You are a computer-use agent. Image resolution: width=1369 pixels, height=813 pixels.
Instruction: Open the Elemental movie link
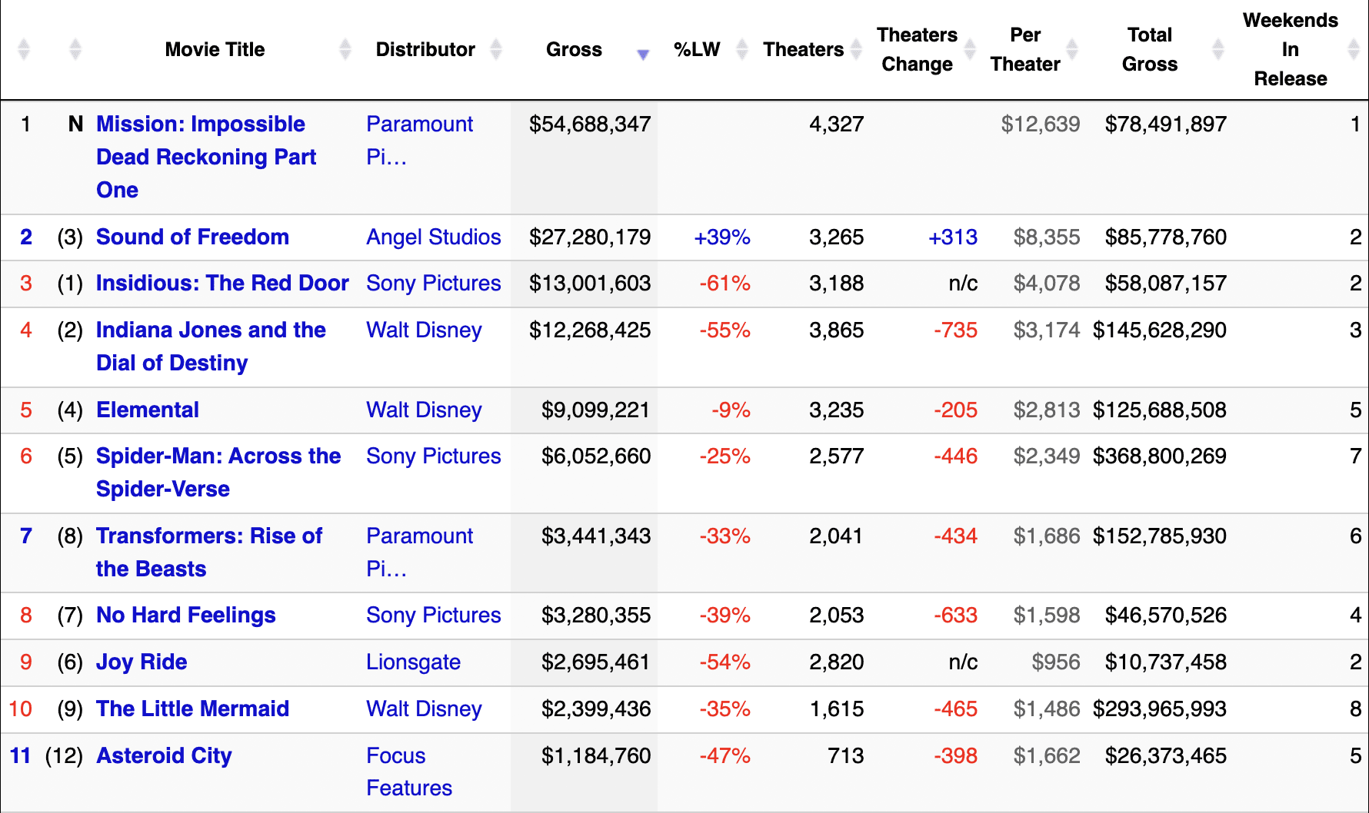148,410
